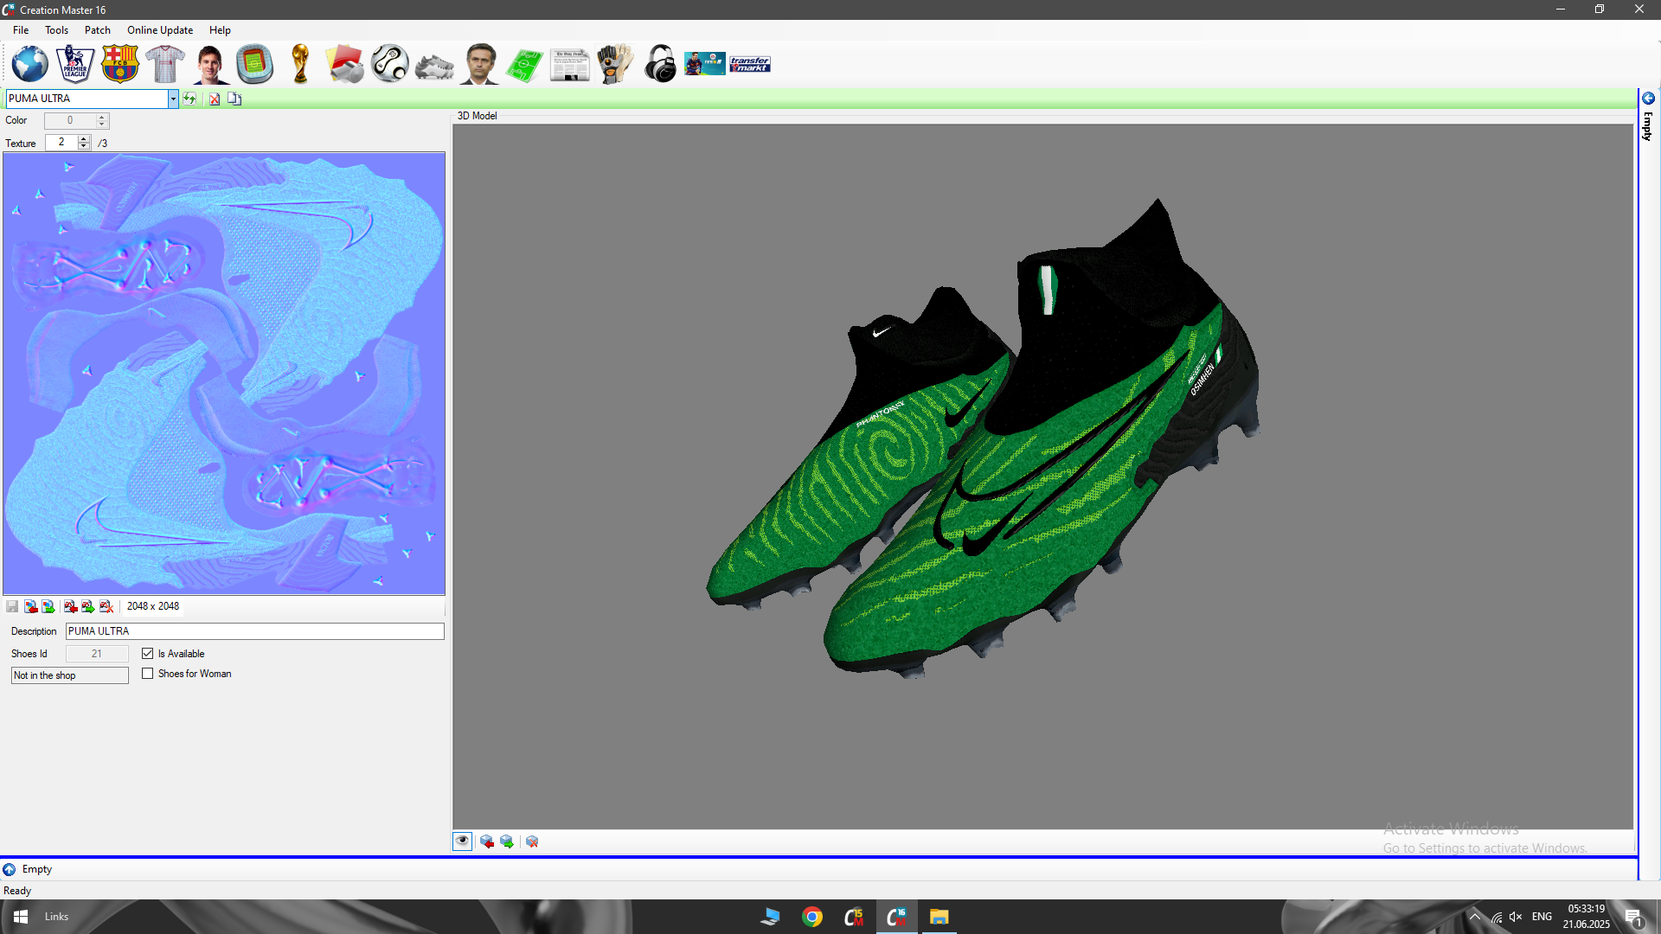Open the File menu
Viewport: 1661px width, 934px height.
pos(21,30)
